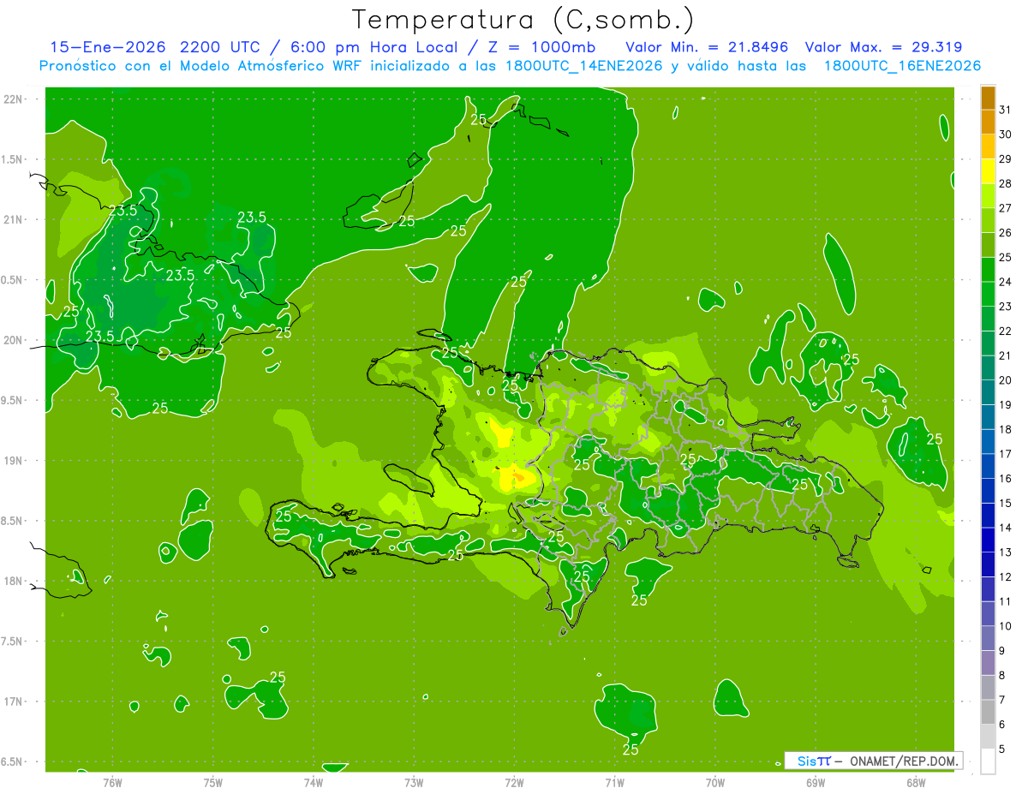Click the "19N" latitude axis label

pyautogui.click(x=15, y=461)
